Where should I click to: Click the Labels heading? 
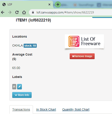[x=17, y=77]
